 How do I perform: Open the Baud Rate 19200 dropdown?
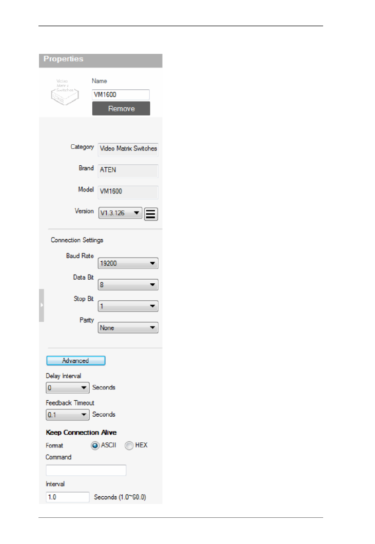(128, 263)
